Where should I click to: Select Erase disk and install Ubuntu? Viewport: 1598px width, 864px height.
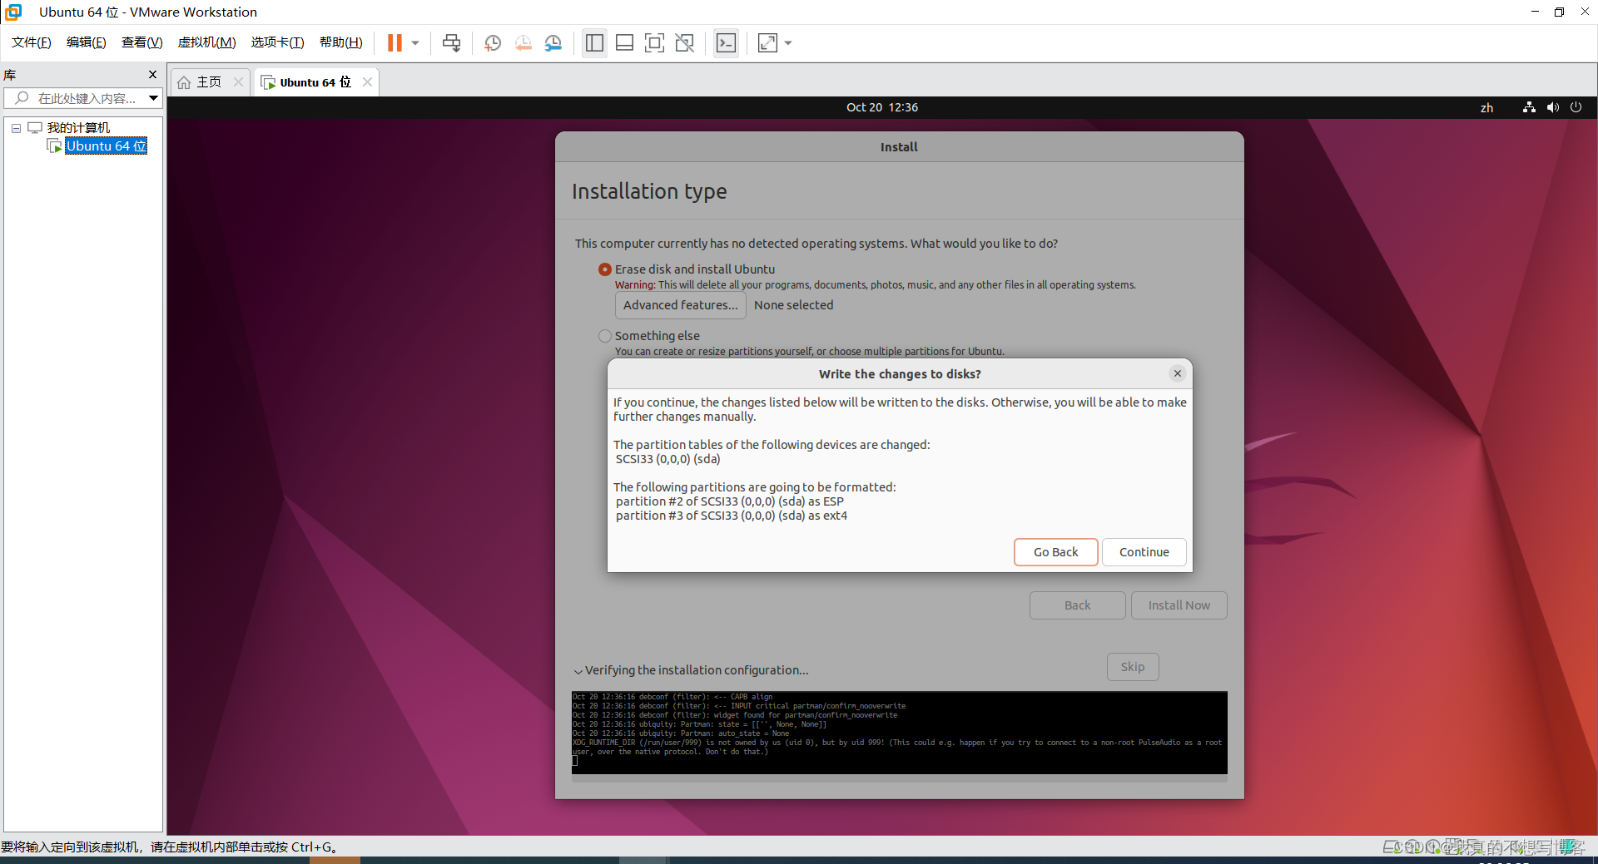pyautogui.click(x=605, y=269)
